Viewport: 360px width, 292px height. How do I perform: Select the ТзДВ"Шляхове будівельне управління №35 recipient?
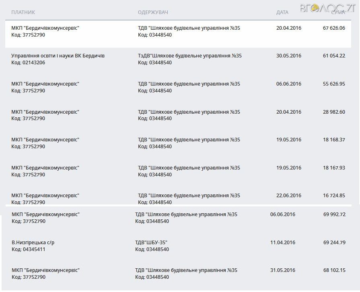pyautogui.click(x=189, y=56)
